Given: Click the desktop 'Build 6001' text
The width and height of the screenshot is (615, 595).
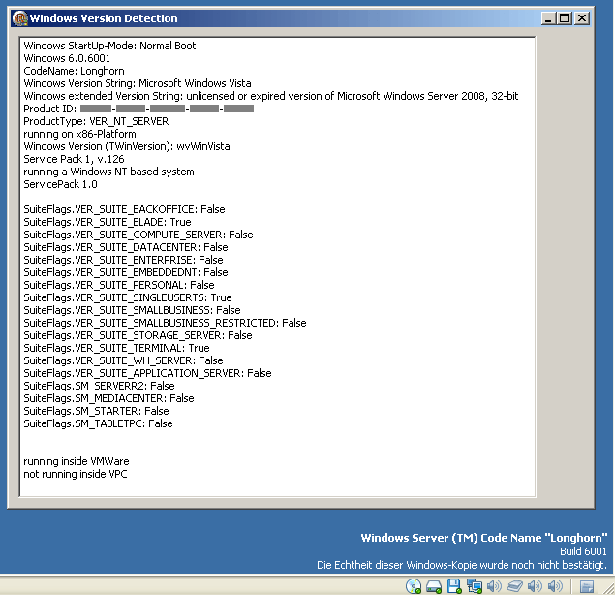Looking at the screenshot, I should 583,551.
